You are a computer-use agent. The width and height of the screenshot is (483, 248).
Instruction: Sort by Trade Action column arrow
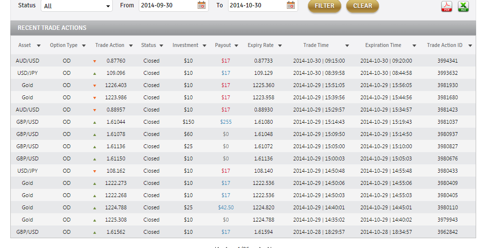point(130,46)
